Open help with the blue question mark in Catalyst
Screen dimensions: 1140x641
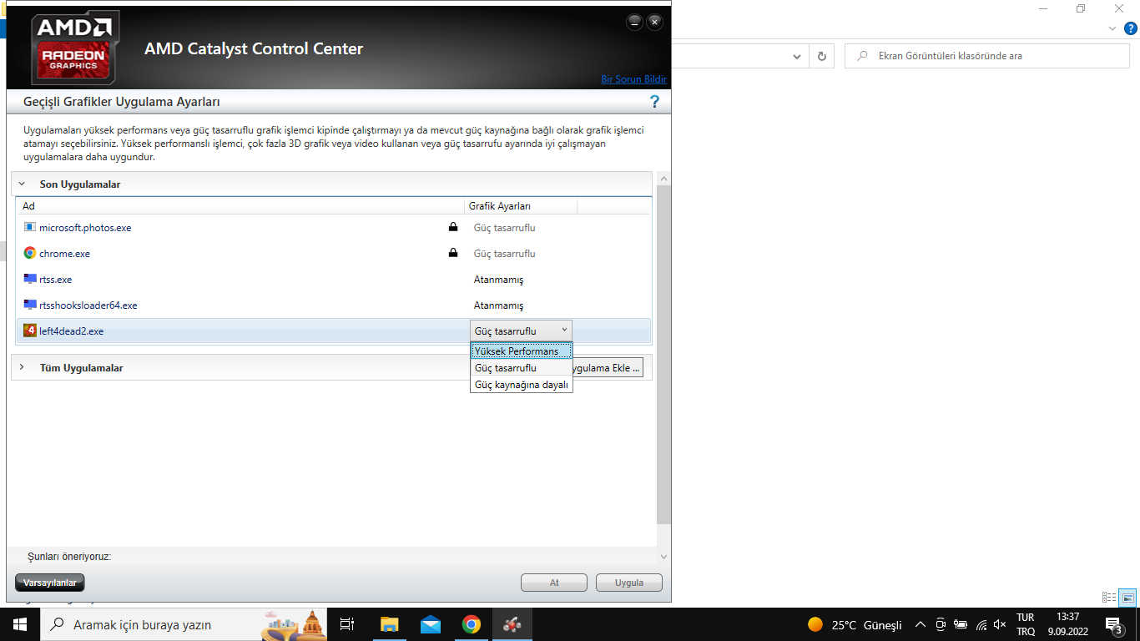tap(654, 102)
